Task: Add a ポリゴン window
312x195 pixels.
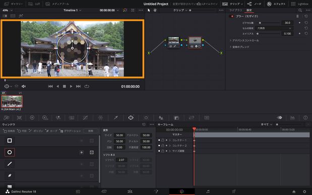Action: (36, 131)
